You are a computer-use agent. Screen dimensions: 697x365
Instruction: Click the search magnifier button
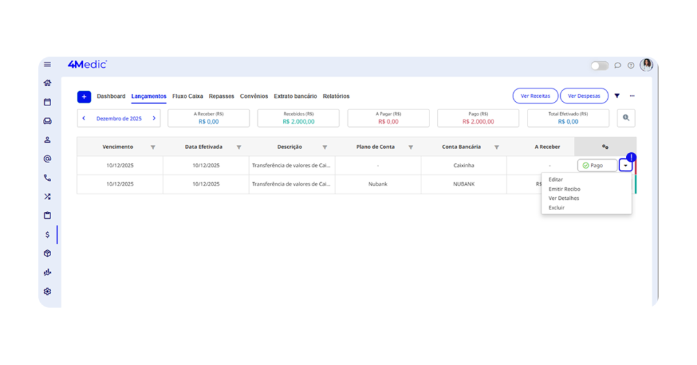click(626, 118)
